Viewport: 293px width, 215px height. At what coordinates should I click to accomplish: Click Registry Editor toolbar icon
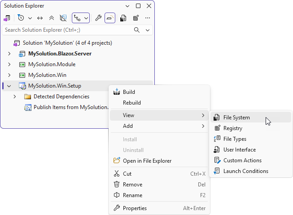136,18
